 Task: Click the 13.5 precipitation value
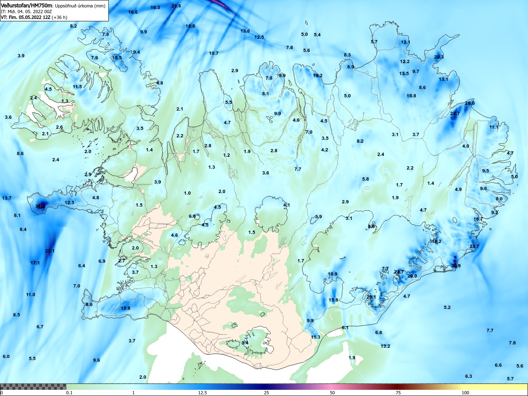point(404,73)
